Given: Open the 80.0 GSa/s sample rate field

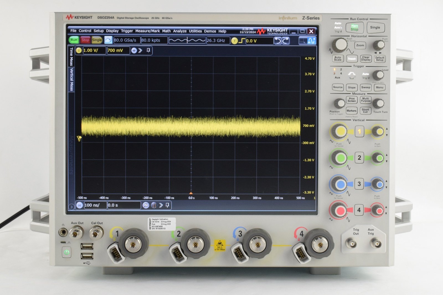Looking at the screenshot, I should click(127, 40).
